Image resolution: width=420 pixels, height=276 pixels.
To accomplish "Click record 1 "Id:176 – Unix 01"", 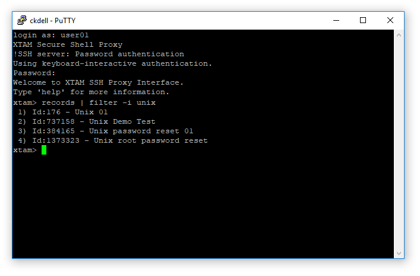I will 63,112.
